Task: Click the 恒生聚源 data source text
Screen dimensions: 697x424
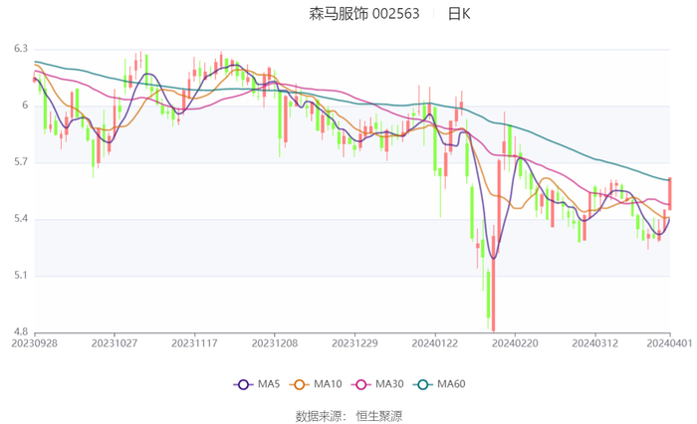Action: click(378, 415)
